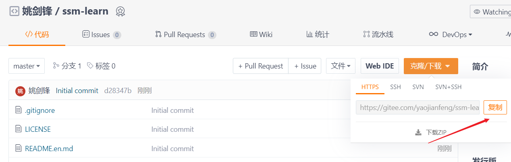Click the branch icon next to 分支 1
Image resolution: width=511 pixels, height=162 pixels.
coord(56,66)
